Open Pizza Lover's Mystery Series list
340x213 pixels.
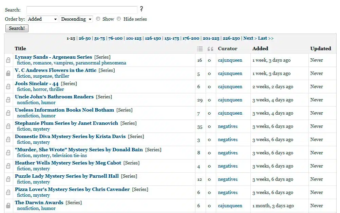72,189
